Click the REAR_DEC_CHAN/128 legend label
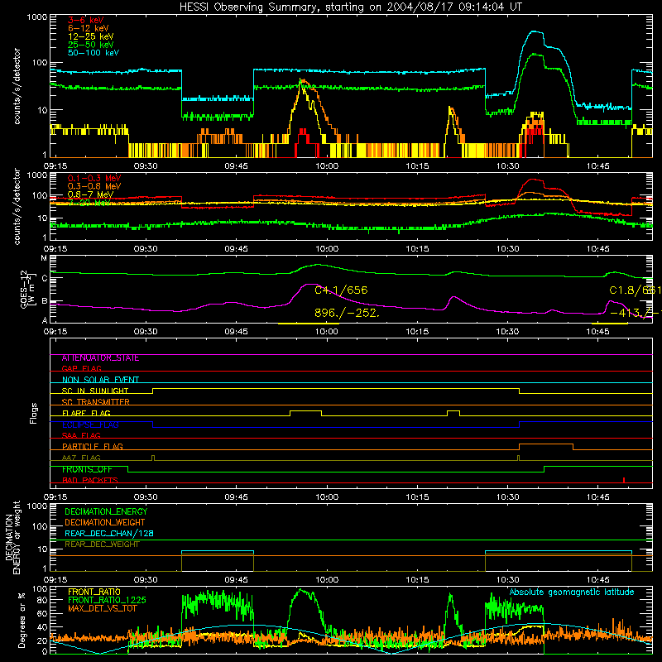 (109, 534)
